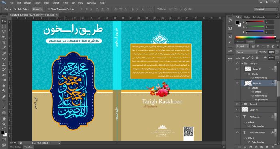Click the type layer filter icon
Screen dimensions: 280x149
pos(263,46)
